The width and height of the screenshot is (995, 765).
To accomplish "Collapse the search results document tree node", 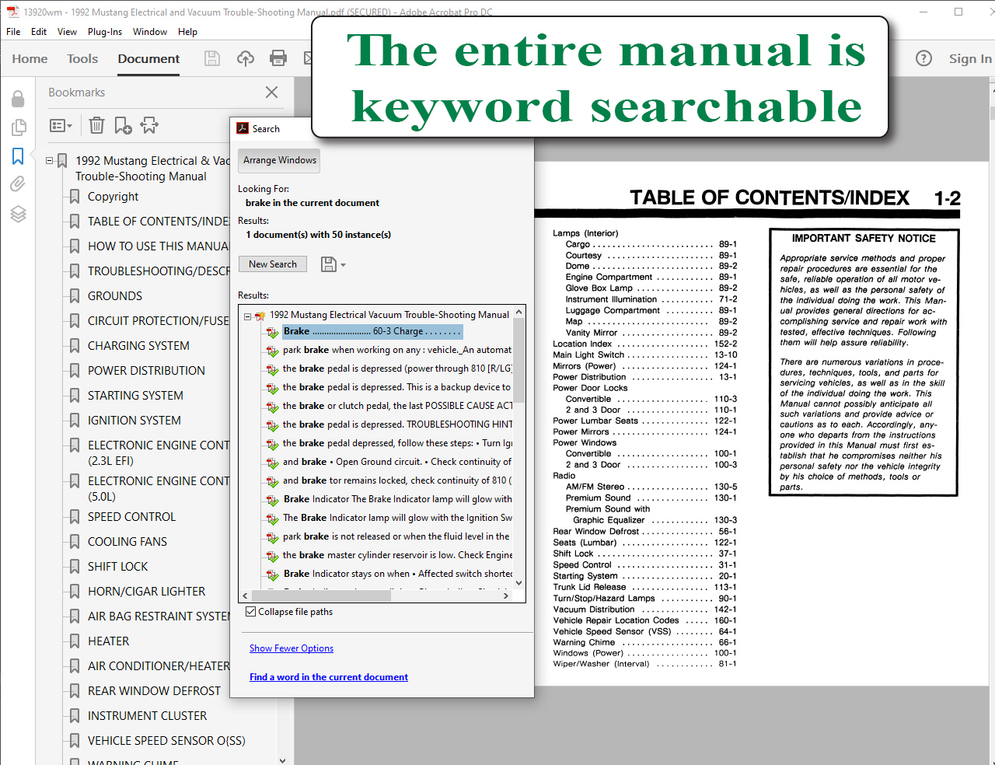I will [248, 316].
